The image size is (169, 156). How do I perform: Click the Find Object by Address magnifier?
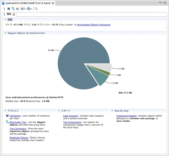[36, 9]
